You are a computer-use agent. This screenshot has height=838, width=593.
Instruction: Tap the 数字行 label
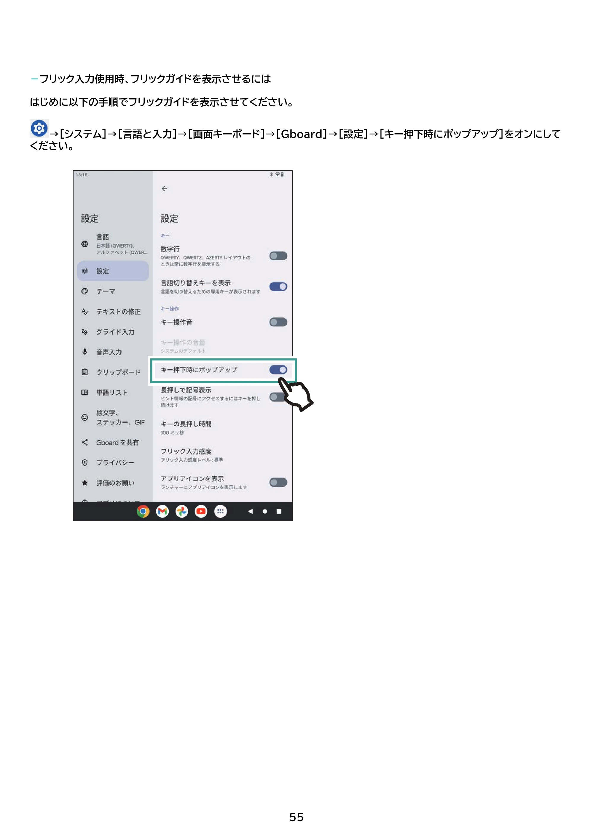tap(170, 249)
